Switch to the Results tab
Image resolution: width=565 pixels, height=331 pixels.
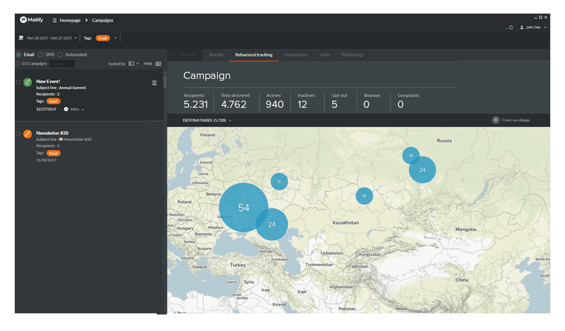pos(216,55)
